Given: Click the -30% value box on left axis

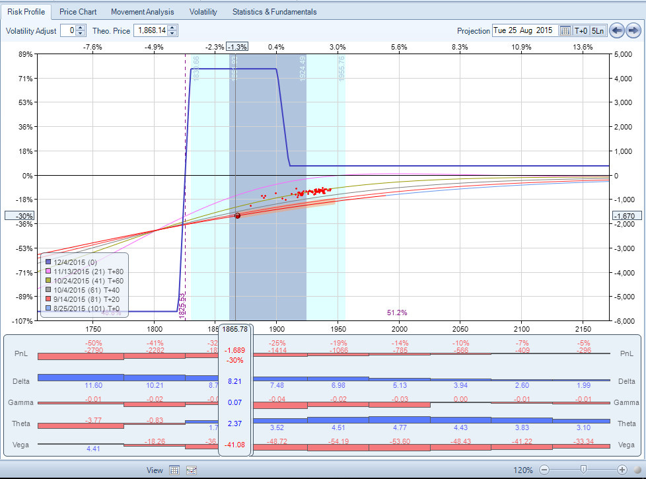Looking at the screenshot, I should coord(19,215).
